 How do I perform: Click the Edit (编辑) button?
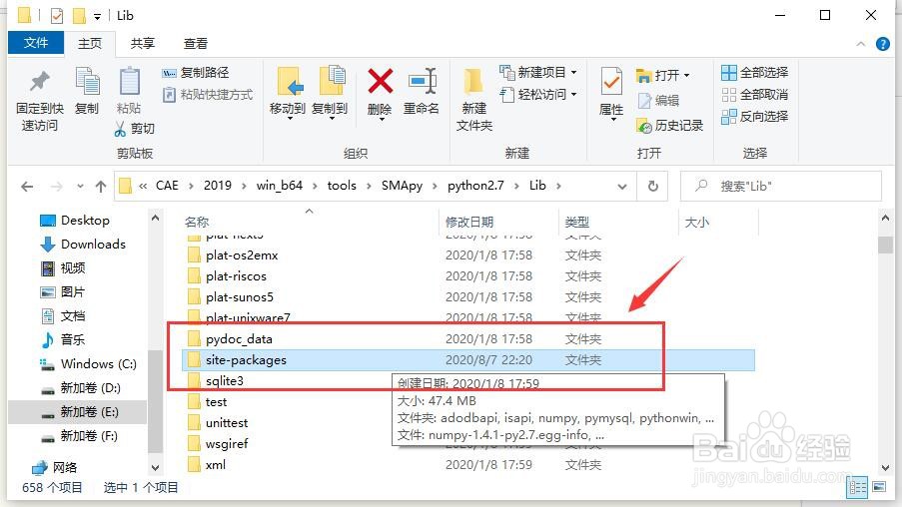tap(658, 101)
